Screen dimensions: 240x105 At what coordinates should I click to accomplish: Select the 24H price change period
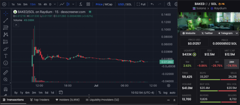click(232, 64)
